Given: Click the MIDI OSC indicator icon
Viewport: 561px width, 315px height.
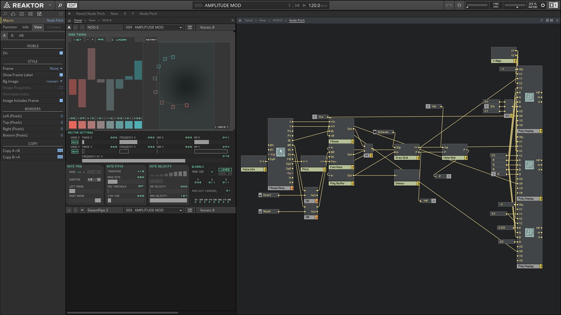Looking at the screenshot, I should [495, 5].
